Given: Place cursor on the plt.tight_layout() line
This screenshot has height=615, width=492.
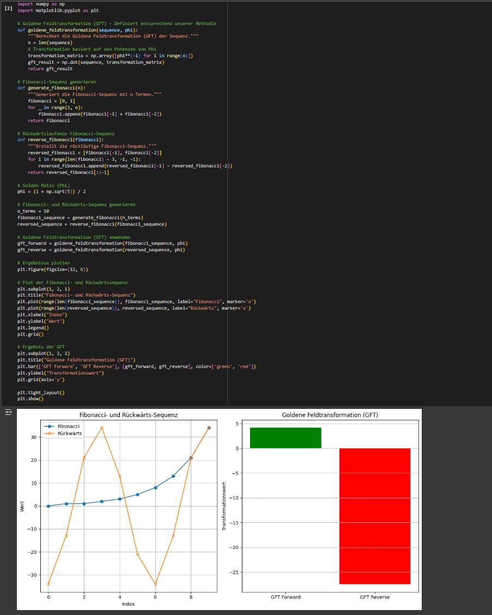Looking at the screenshot, I should coord(40,393).
